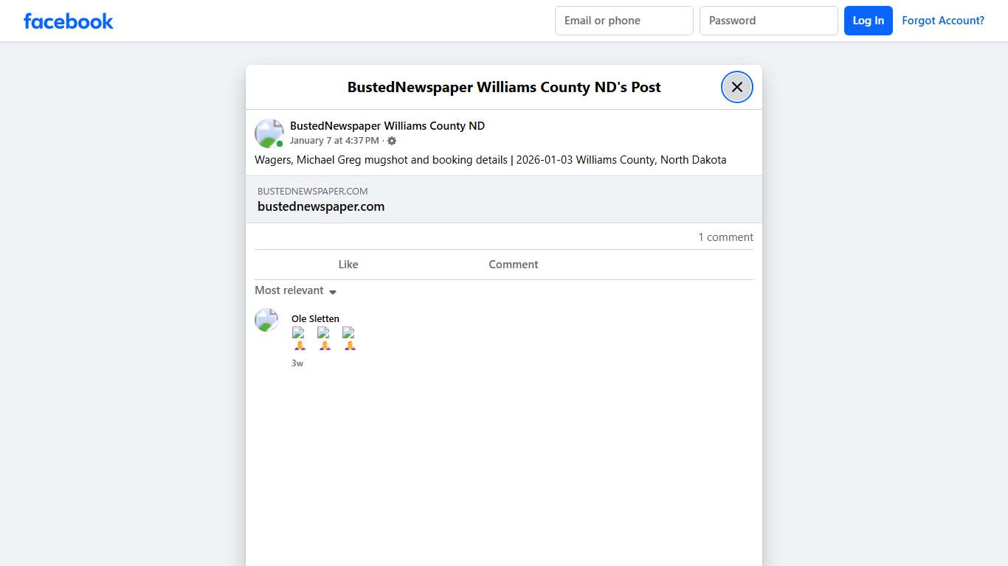Viewport: 1008px width, 566px height.
Task: Click the Facebook logo
Action: click(68, 21)
